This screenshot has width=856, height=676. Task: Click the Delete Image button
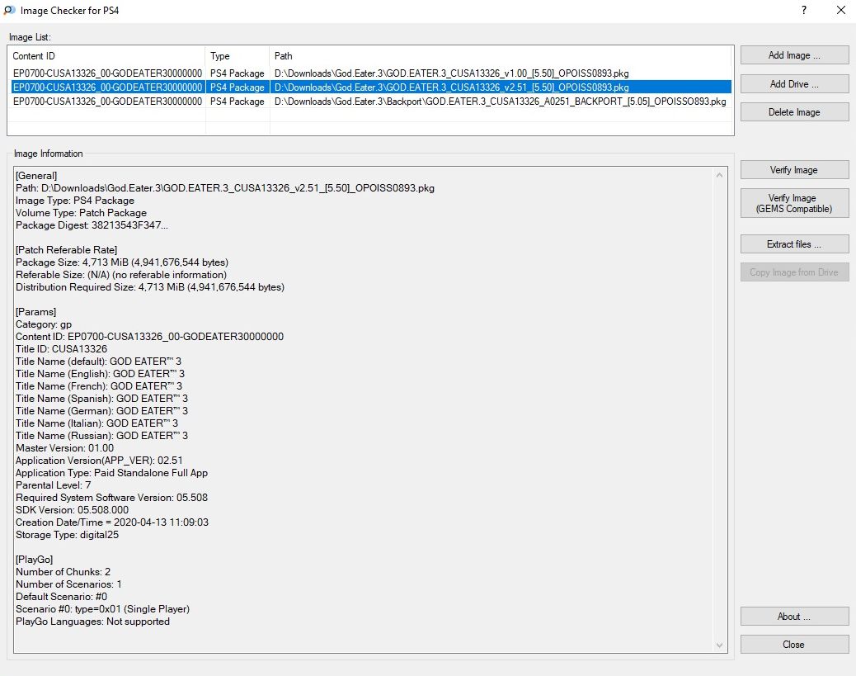[794, 112]
